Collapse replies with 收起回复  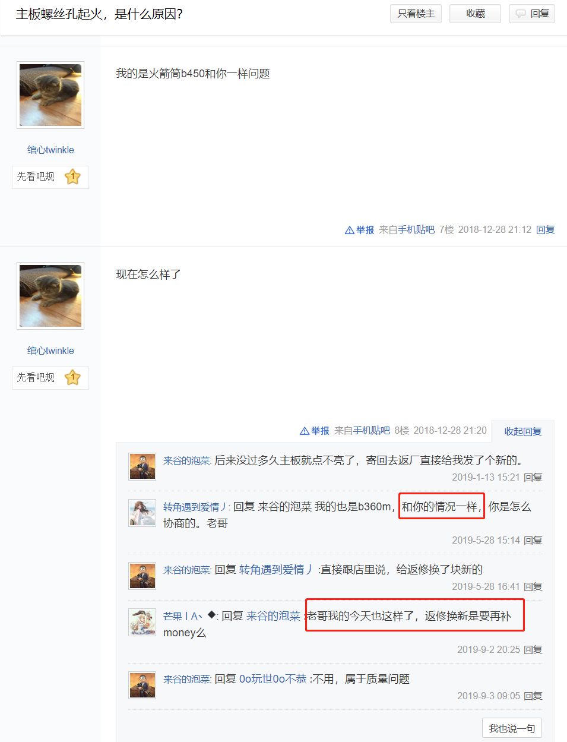(523, 431)
